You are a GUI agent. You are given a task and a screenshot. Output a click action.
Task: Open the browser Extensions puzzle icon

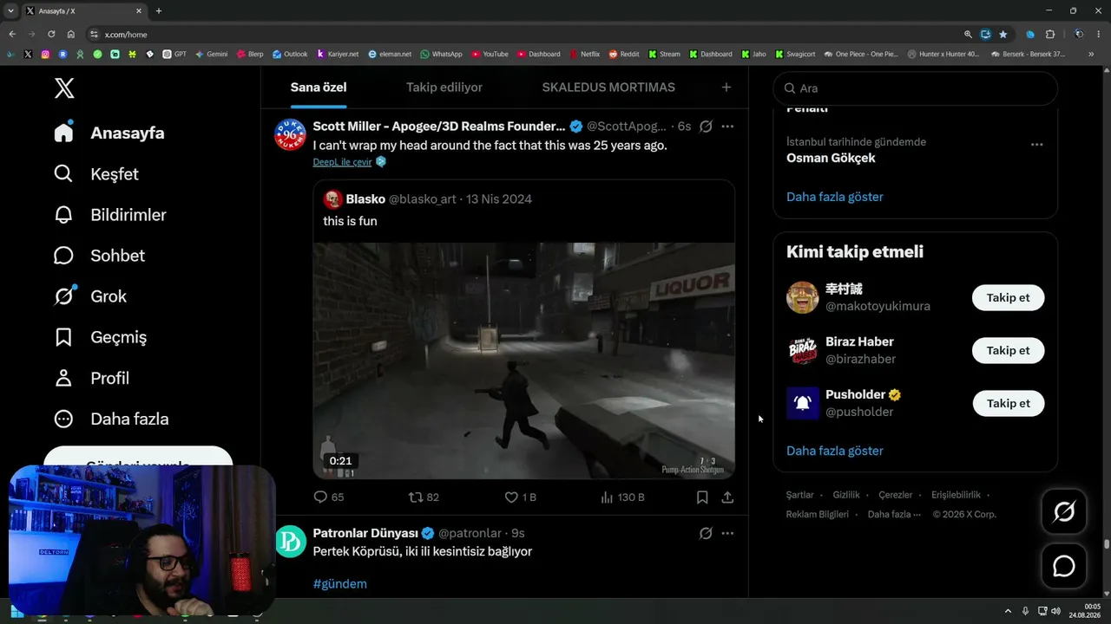pos(1050,35)
